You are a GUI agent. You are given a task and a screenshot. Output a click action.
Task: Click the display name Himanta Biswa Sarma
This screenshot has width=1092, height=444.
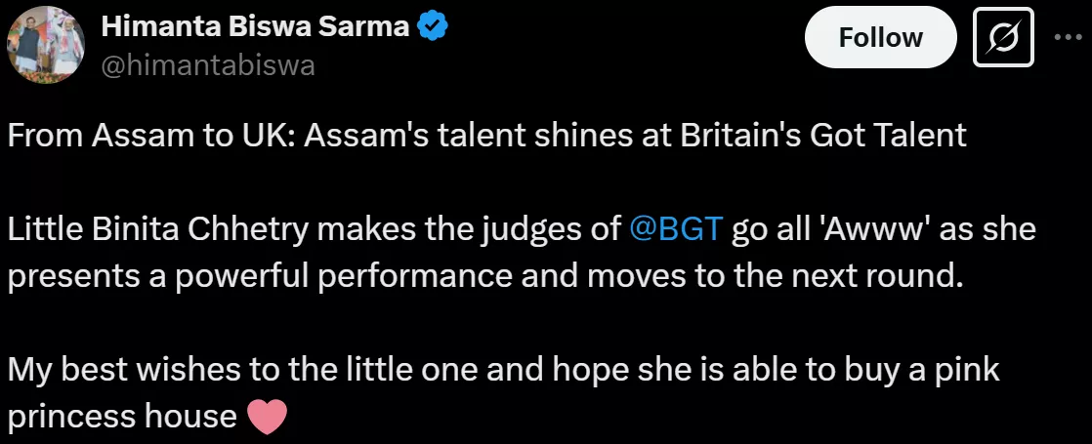255,27
